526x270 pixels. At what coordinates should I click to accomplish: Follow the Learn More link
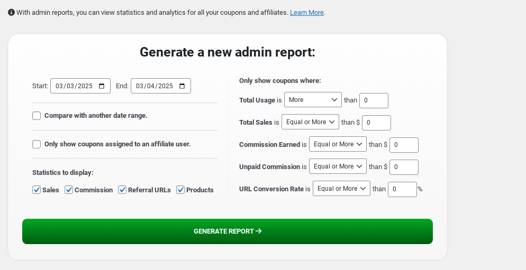click(307, 12)
